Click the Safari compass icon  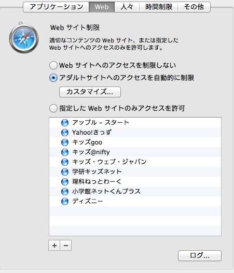click(x=24, y=38)
